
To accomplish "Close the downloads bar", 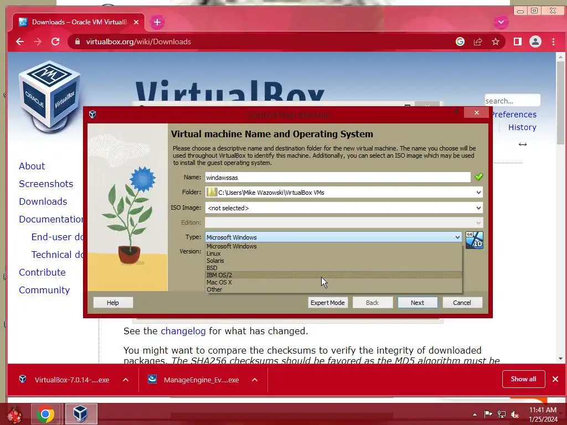I will (555, 379).
